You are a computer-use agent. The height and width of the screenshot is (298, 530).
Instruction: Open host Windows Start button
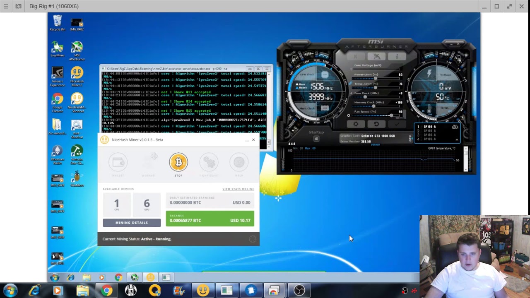click(10, 291)
